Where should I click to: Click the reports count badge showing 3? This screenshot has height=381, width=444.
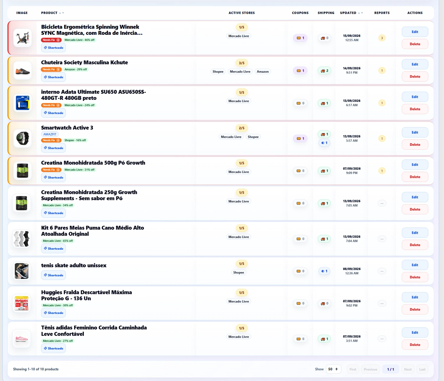coord(382,38)
